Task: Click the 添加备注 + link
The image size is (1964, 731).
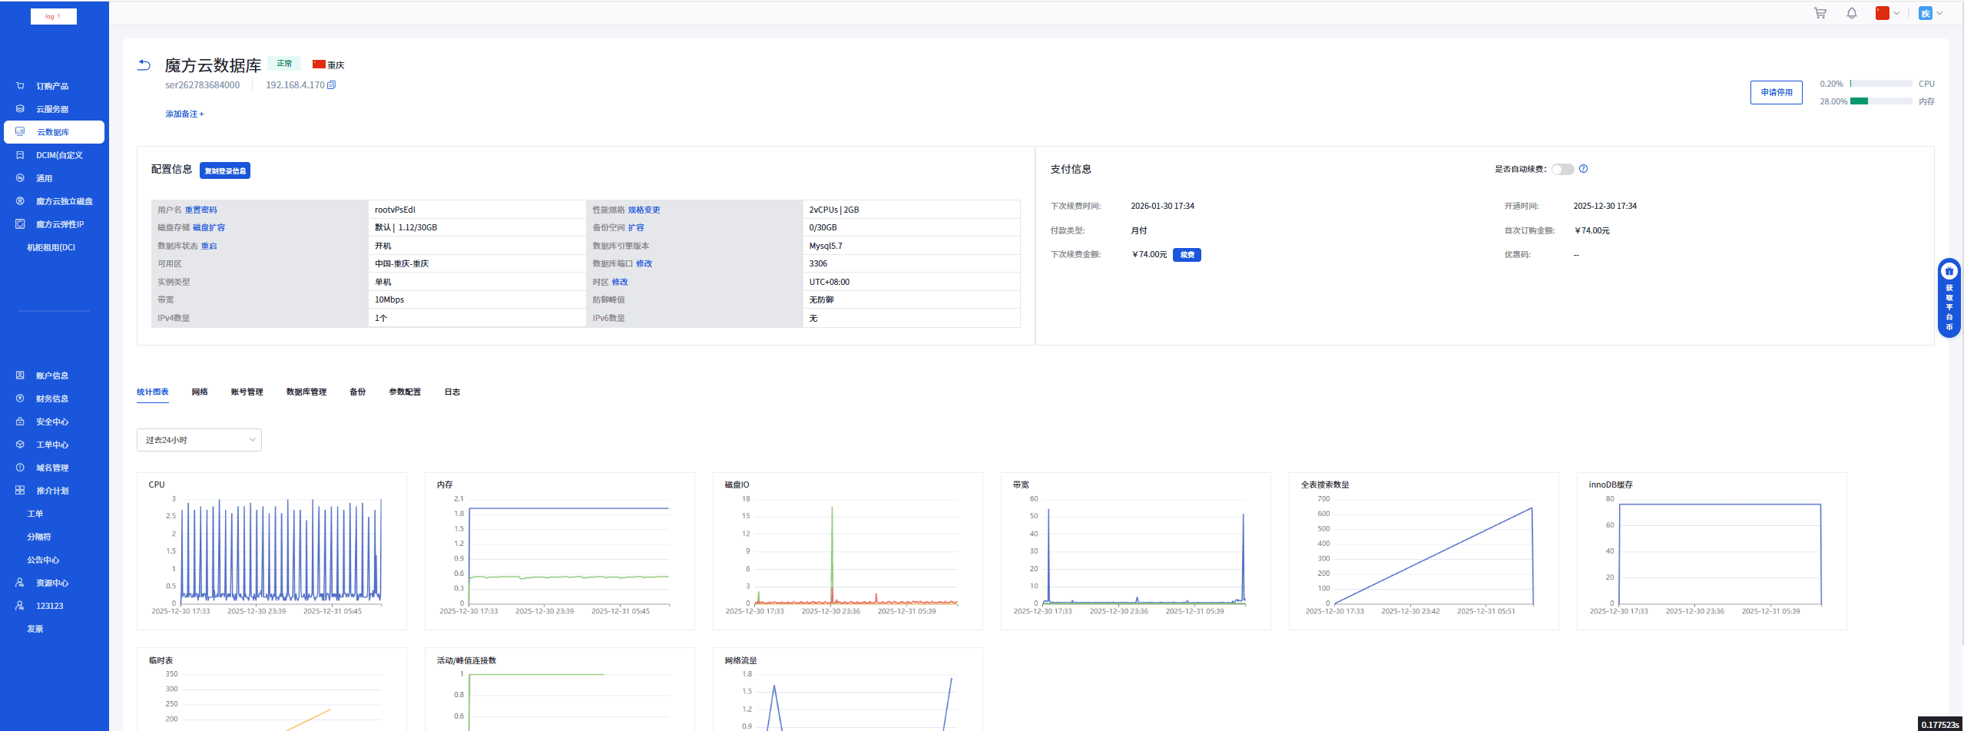Action: coord(184,114)
